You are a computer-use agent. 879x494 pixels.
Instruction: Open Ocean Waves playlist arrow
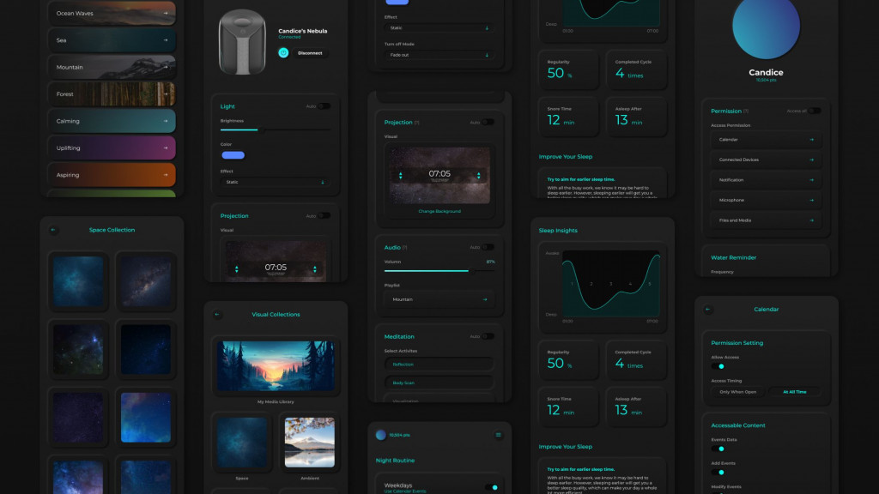(x=166, y=14)
